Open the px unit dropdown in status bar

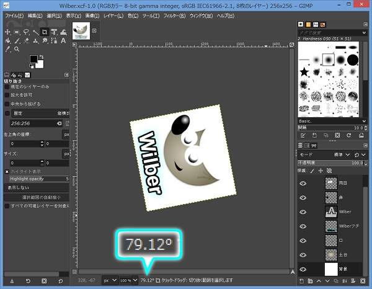point(110,280)
